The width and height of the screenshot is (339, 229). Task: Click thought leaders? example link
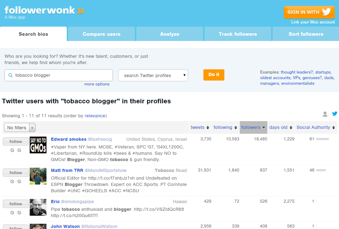(297, 72)
